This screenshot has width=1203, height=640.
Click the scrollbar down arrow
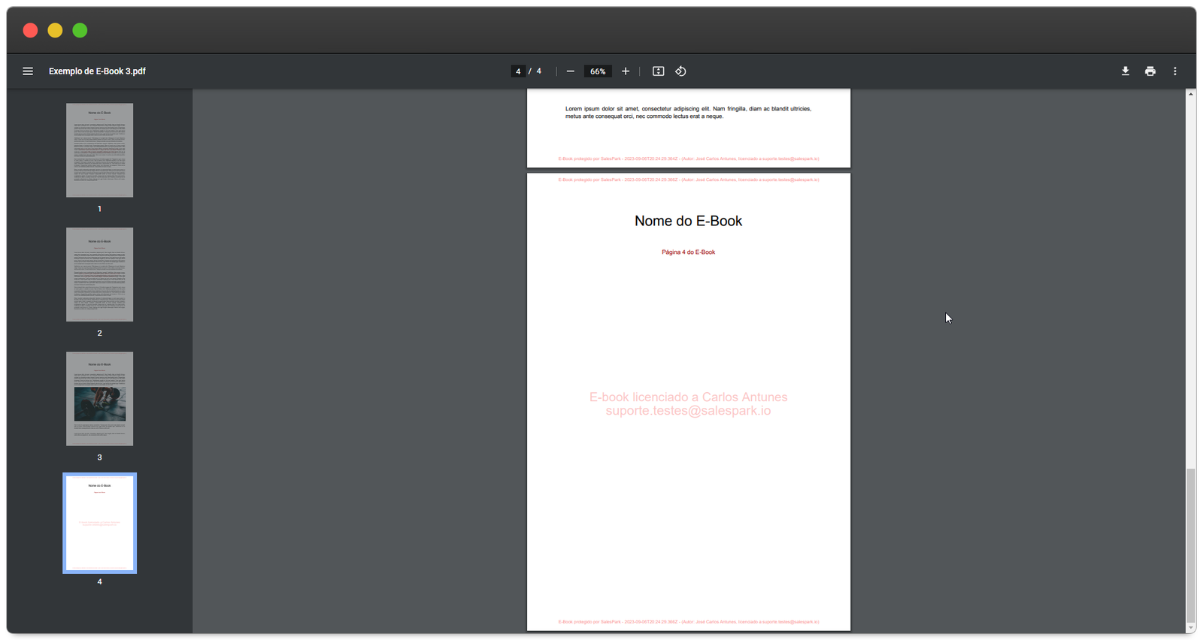1190,628
